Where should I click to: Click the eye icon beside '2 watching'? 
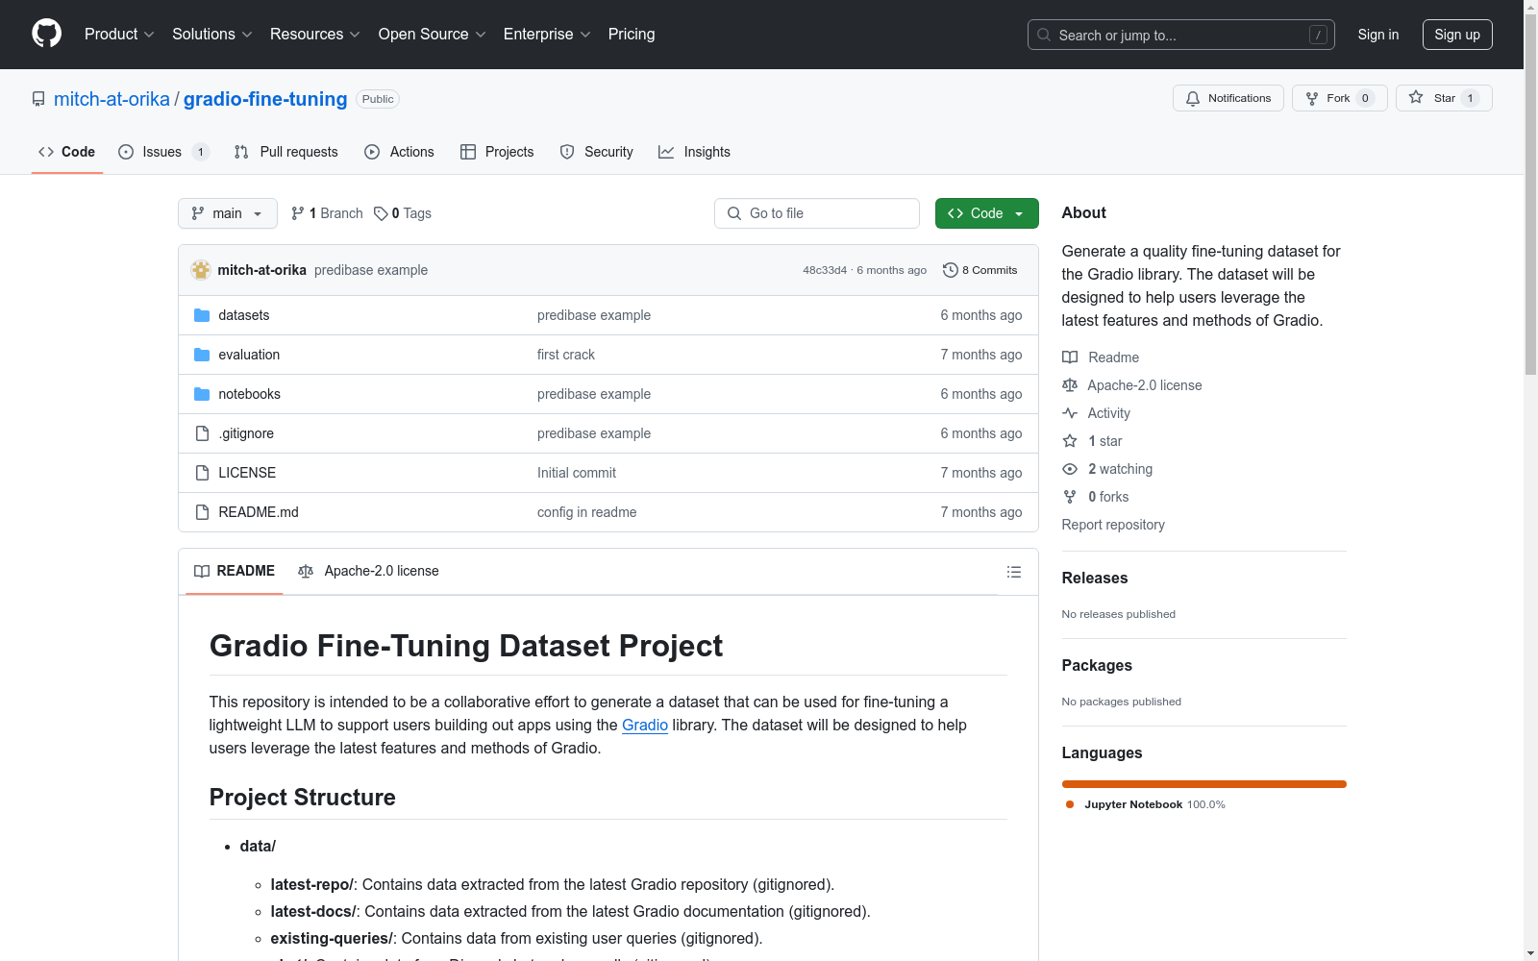coord(1070,469)
